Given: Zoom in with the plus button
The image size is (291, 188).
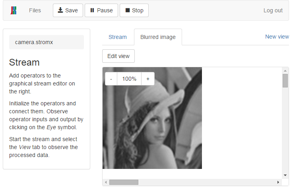Looking at the screenshot, I should [148, 79].
